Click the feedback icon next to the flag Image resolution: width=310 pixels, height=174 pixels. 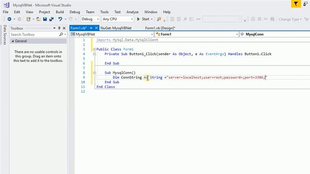[306, 4]
